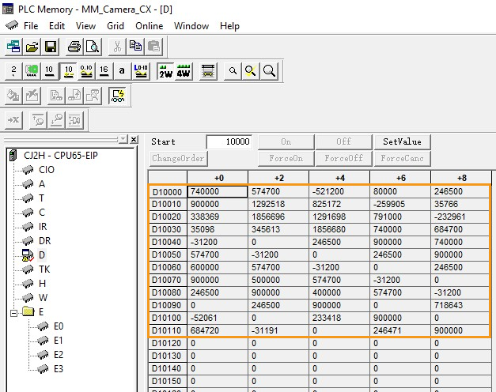This screenshot has width=496, height=392.
Task: Select the DR memory area
Action: (x=44, y=240)
